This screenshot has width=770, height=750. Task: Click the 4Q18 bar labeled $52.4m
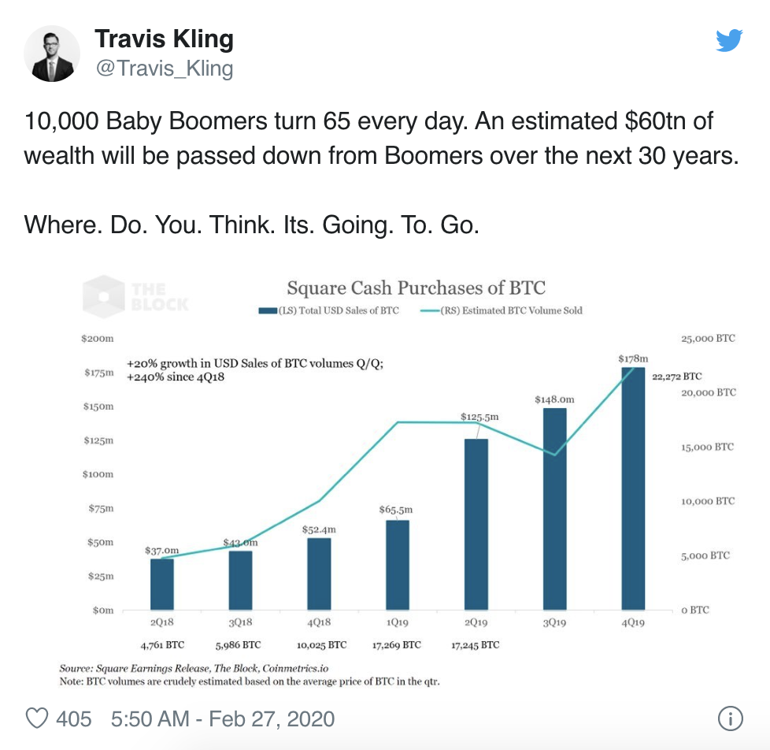tap(319, 574)
